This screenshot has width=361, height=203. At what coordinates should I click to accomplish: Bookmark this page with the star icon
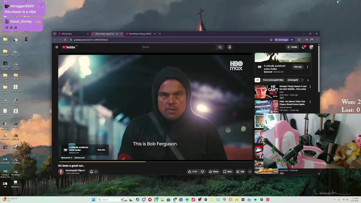click(292, 40)
